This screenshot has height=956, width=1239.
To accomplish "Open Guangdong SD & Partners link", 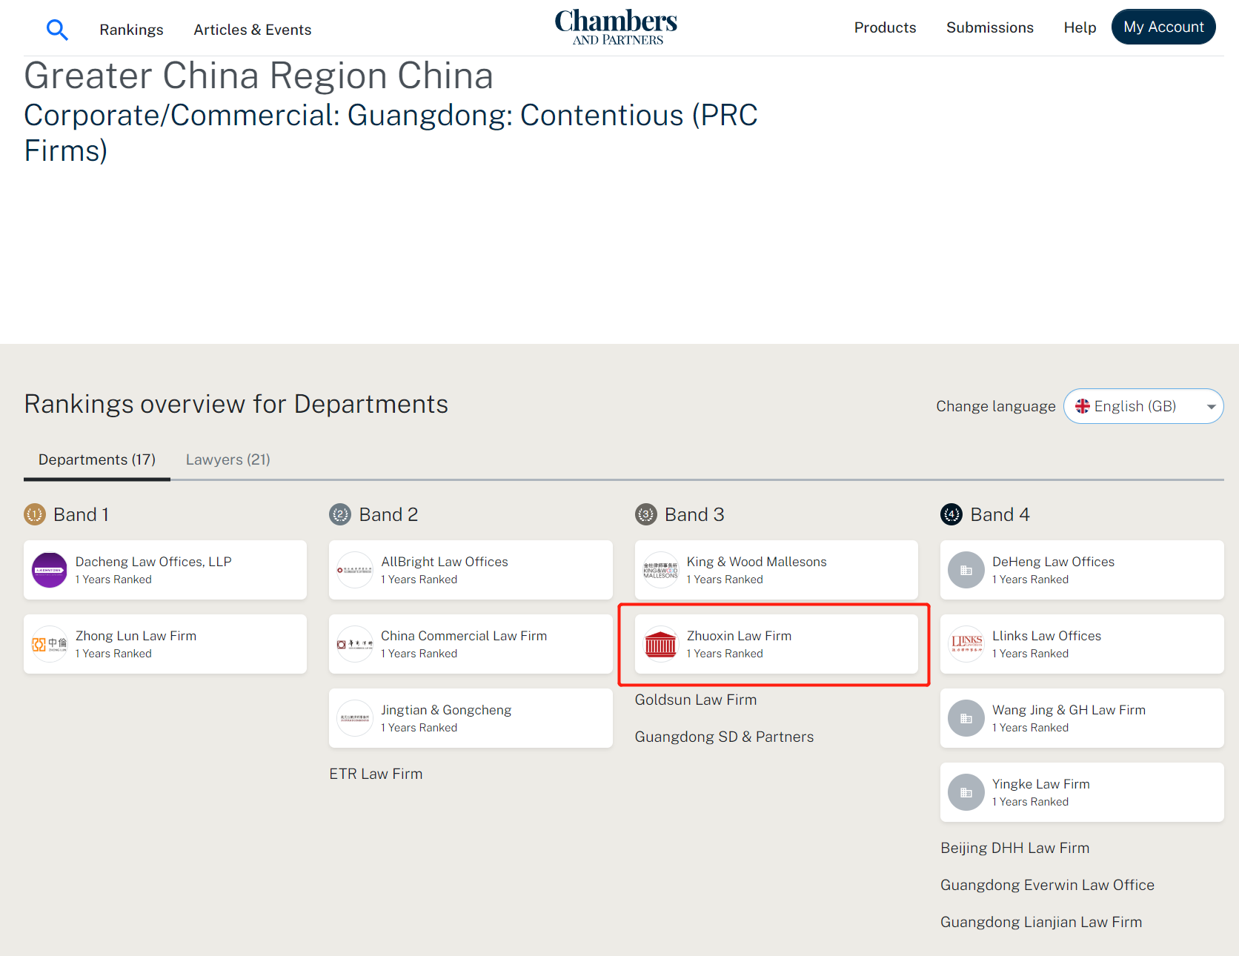I will tap(724, 737).
